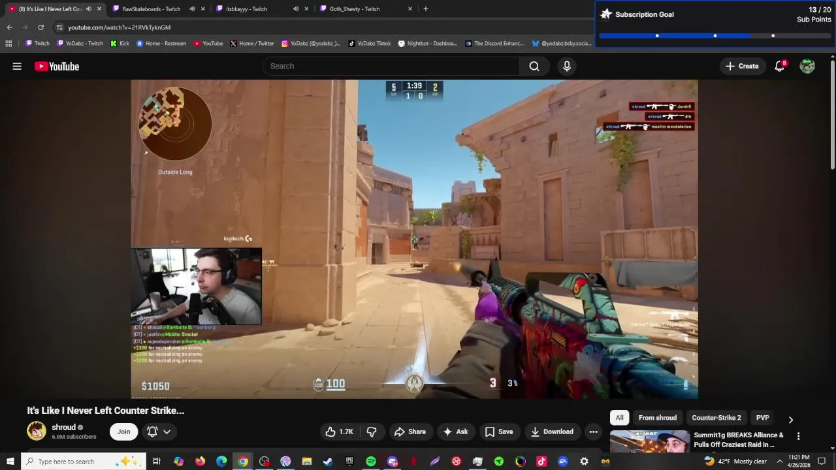Go back in browser history

point(9,27)
